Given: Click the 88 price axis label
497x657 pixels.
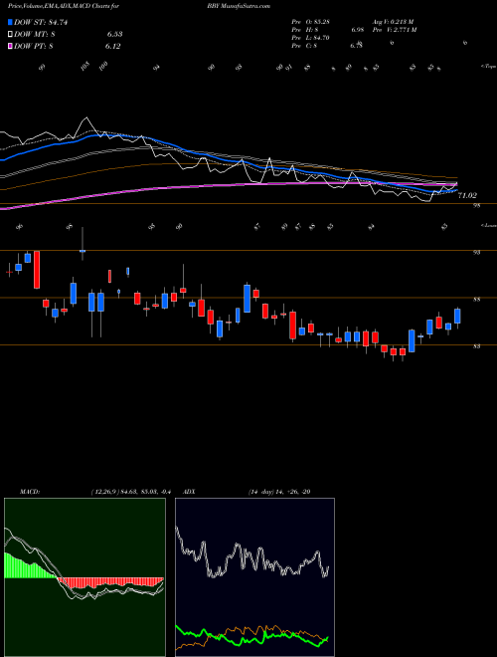Looking at the screenshot, I should (x=476, y=300).
